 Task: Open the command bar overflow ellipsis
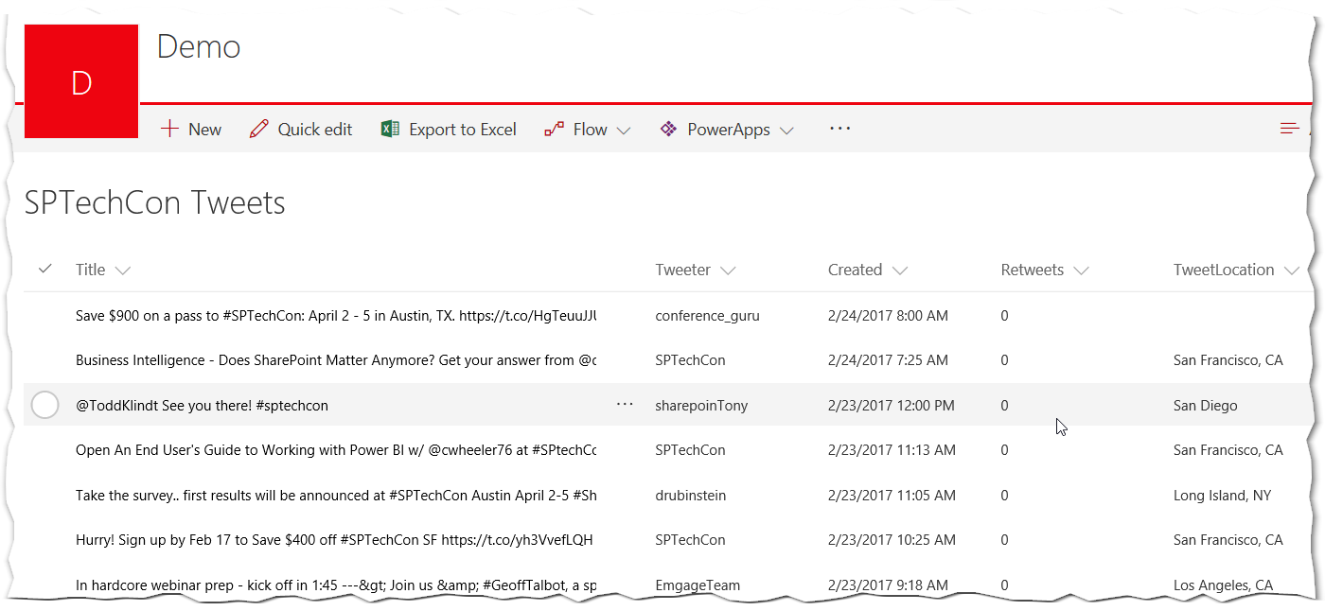coord(839,129)
